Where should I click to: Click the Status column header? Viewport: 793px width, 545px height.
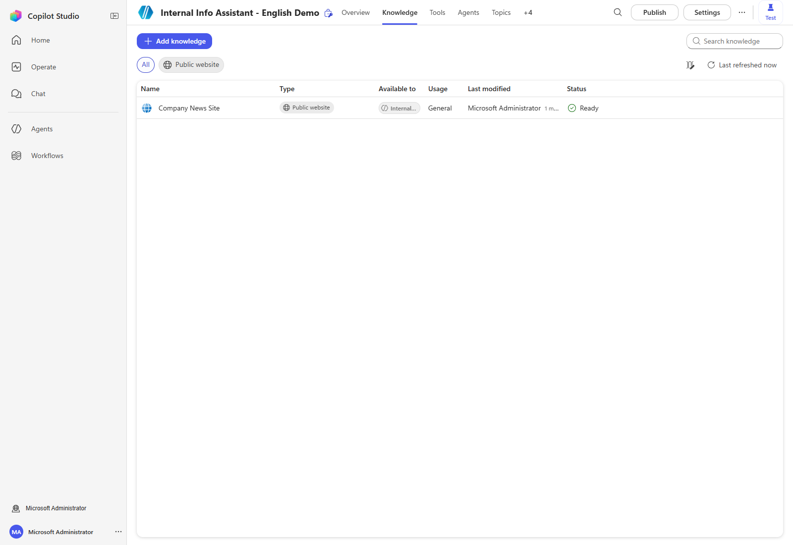tap(576, 89)
